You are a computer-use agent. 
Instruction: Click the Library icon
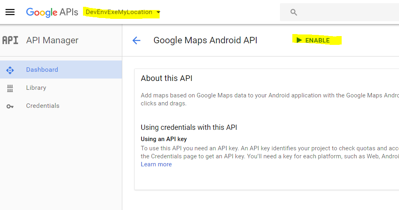tap(10, 88)
